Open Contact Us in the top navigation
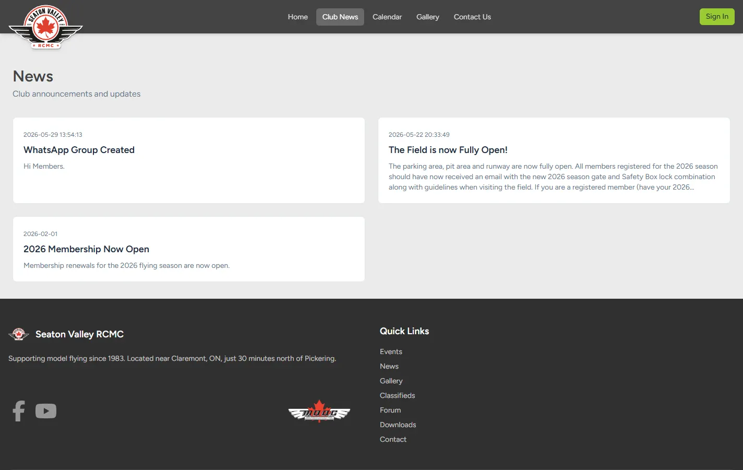Image resolution: width=743 pixels, height=470 pixels. coord(472,17)
